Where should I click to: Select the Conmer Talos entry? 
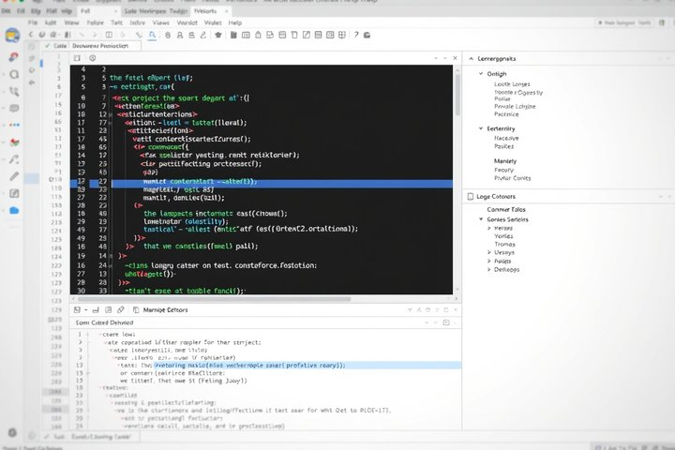506,209
